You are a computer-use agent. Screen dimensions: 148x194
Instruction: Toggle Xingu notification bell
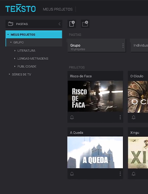(x=133, y=174)
